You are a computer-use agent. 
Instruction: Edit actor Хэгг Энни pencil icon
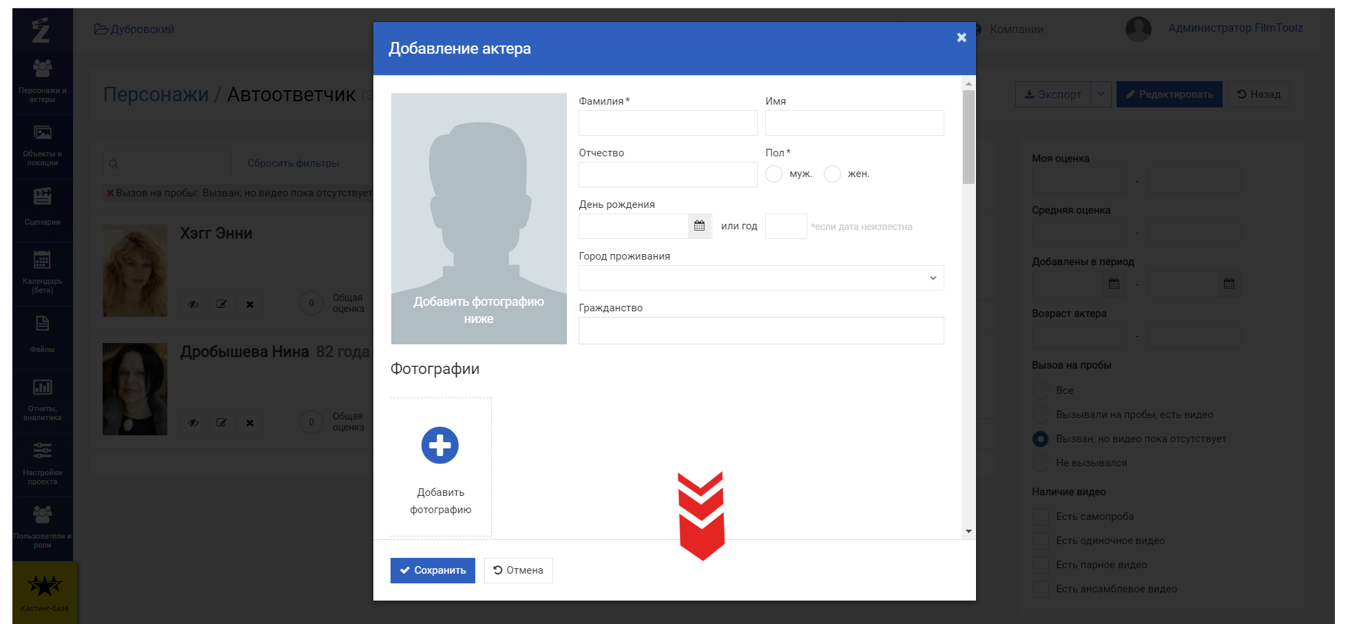click(222, 304)
